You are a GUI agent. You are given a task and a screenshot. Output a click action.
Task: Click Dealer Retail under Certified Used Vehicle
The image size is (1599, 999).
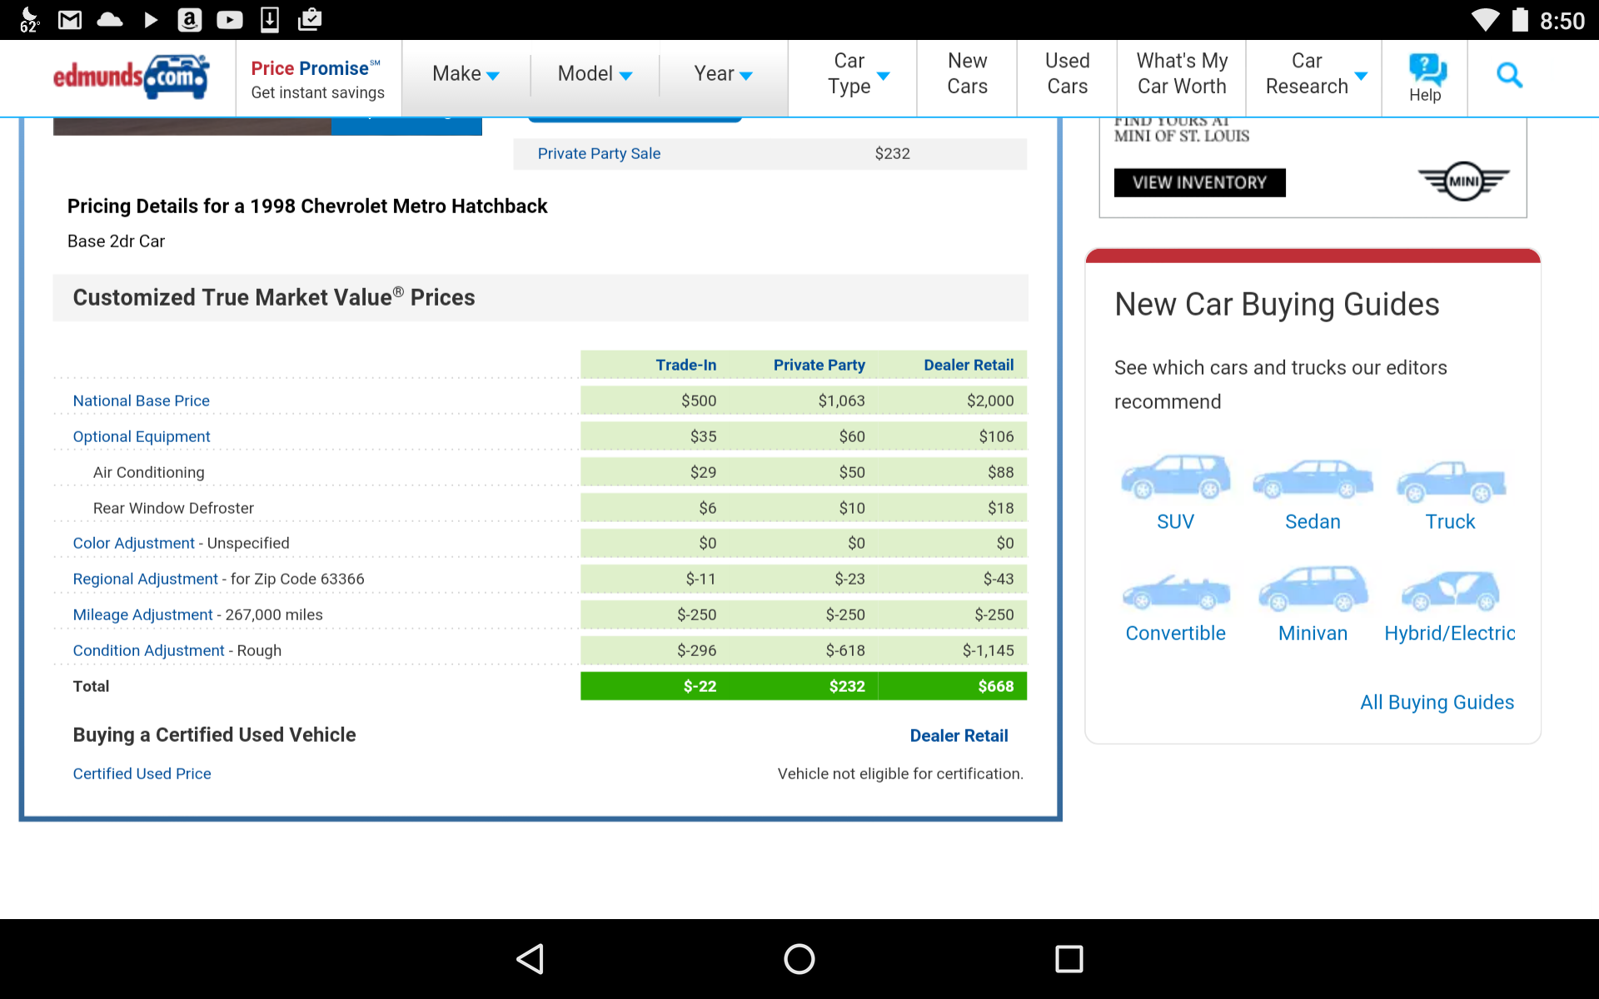point(959,736)
